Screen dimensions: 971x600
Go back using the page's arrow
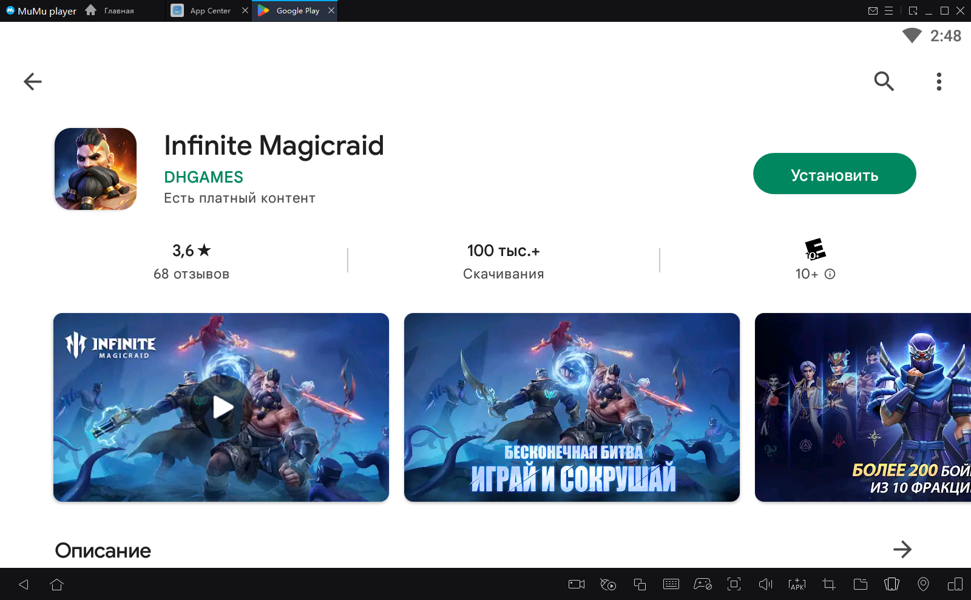(x=33, y=81)
